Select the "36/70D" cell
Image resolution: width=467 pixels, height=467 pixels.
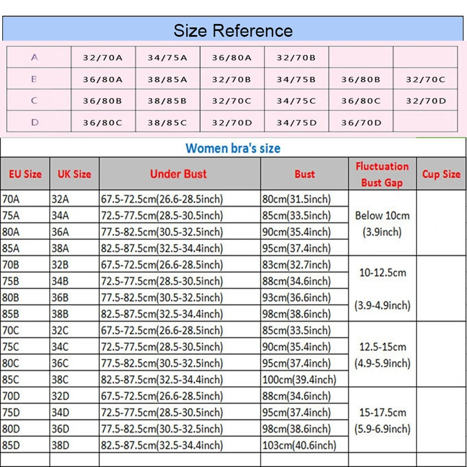pos(361,122)
